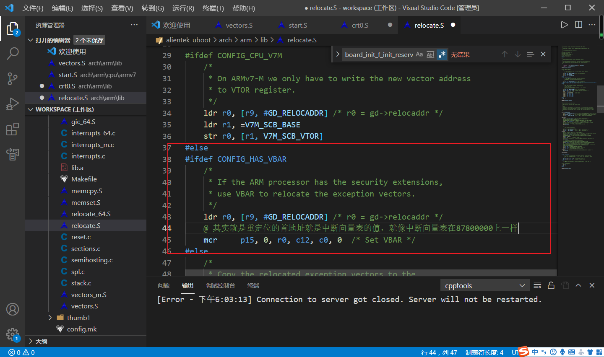Open the Run and Debug view
Screen dimensions: 604x357
pos(13,103)
